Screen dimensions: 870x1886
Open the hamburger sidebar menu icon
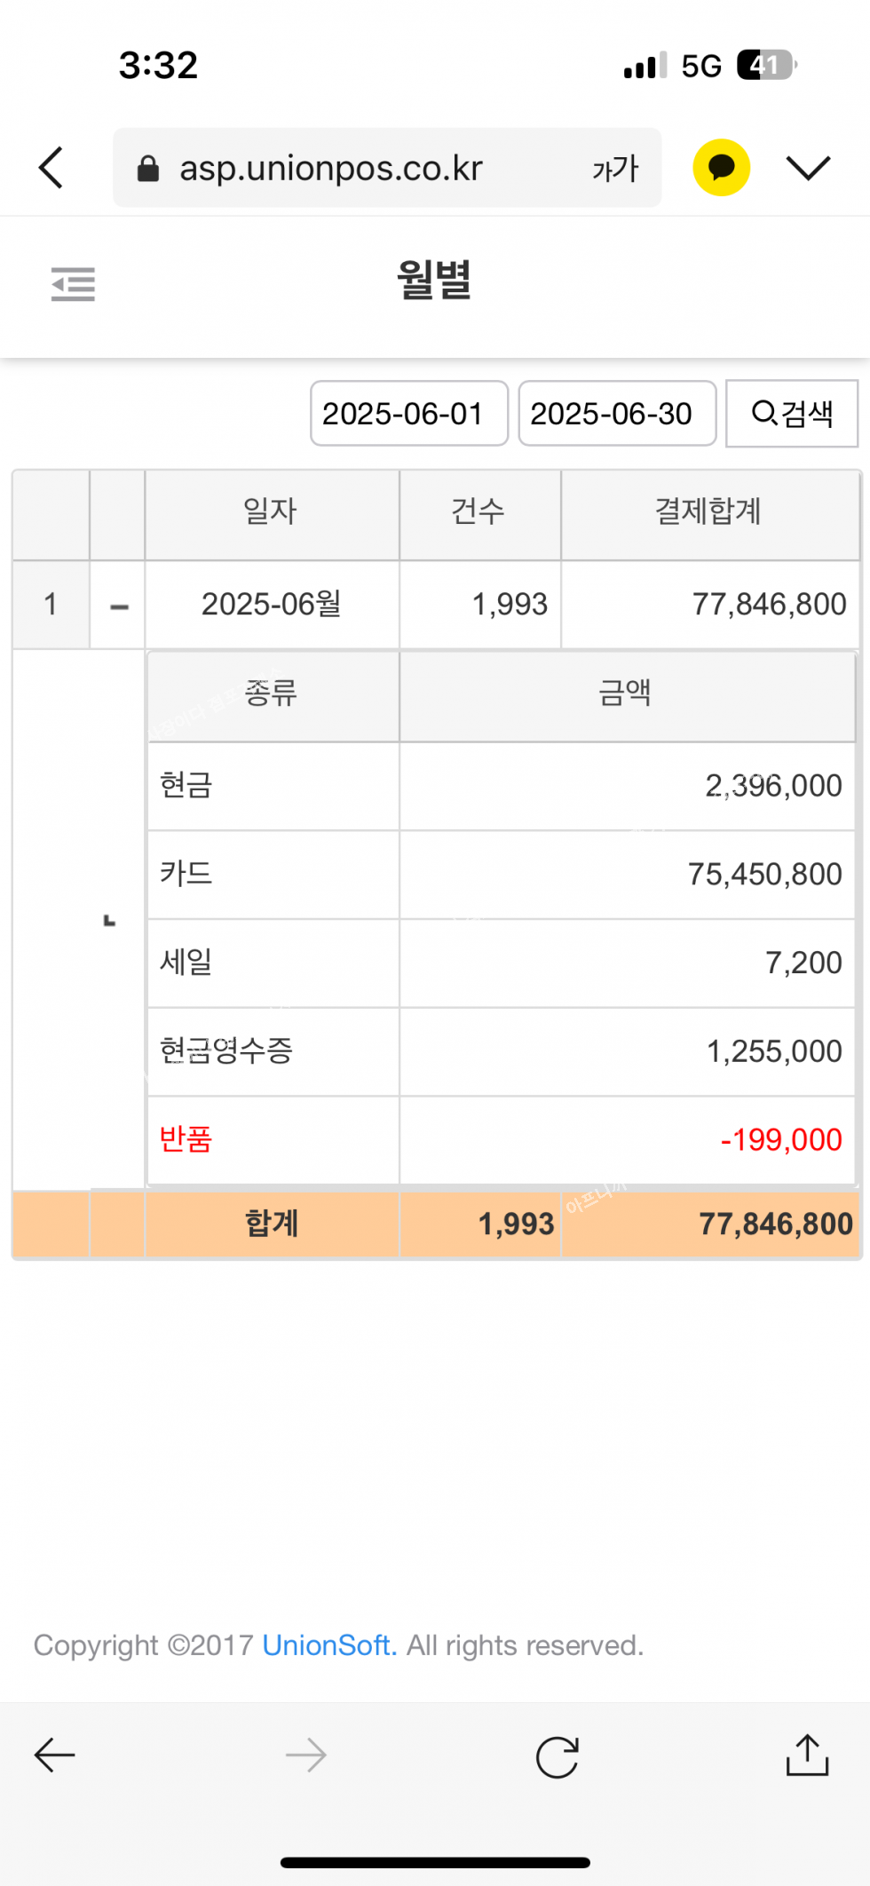click(x=73, y=284)
